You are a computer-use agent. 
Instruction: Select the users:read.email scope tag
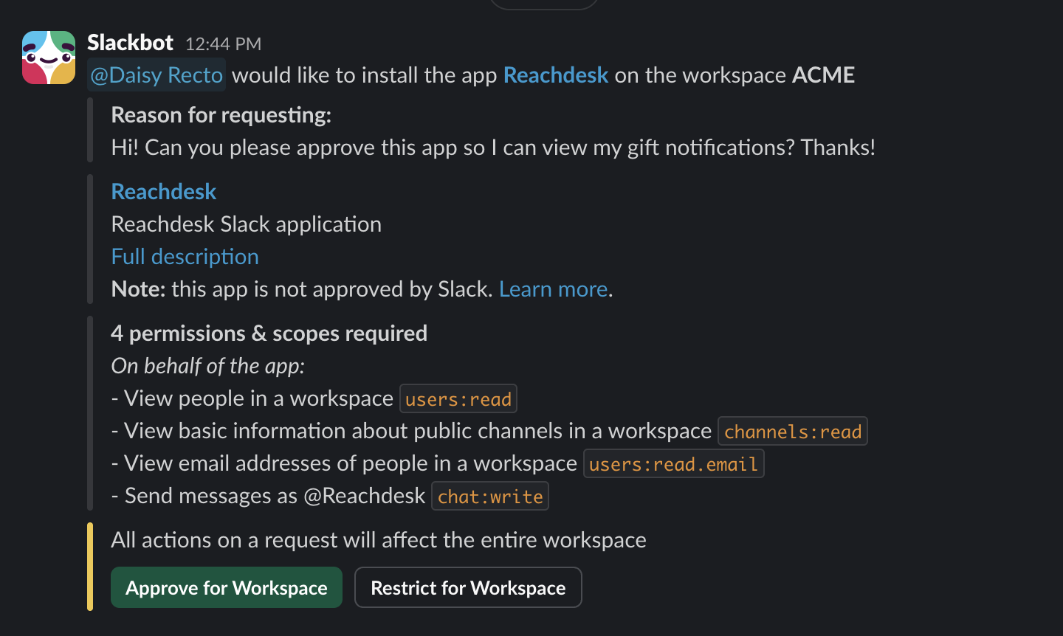click(x=674, y=464)
